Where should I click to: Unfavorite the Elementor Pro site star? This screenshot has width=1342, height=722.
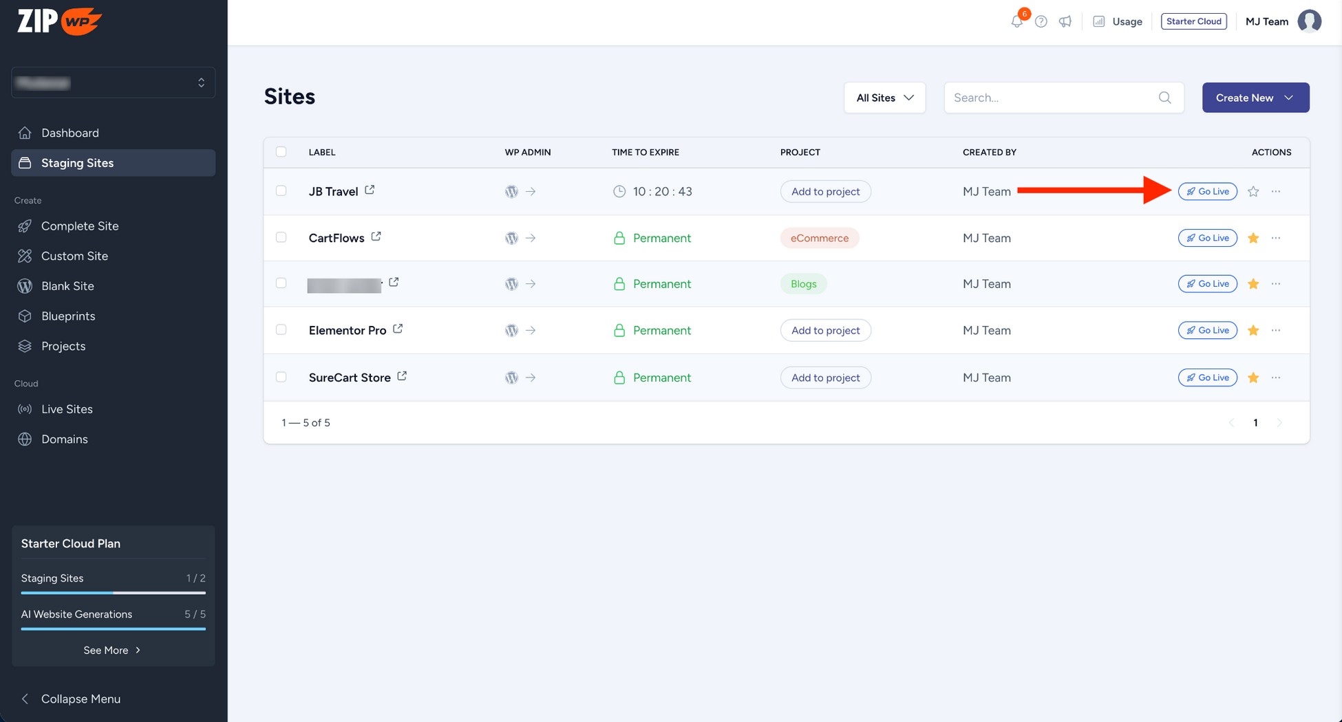[1253, 330]
